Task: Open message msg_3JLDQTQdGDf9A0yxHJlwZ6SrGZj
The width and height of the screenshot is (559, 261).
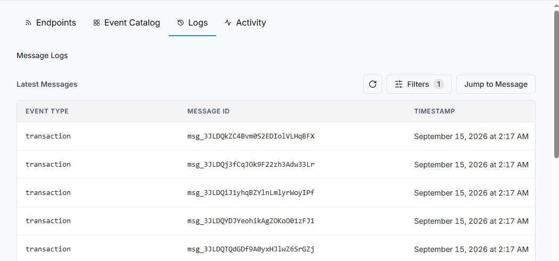Action: pos(251,249)
